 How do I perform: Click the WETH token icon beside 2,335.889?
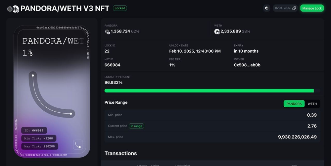click(217, 32)
